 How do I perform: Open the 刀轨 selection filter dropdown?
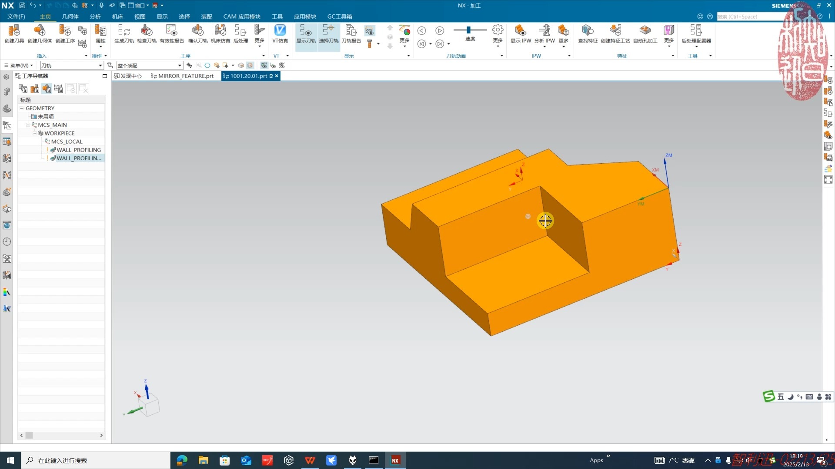pos(100,66)
